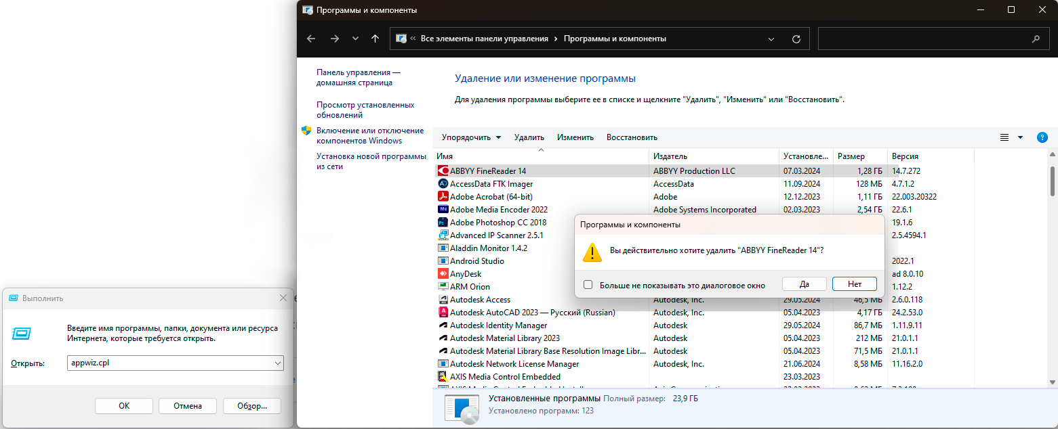The height and width of the screenshot is (429, 1058).
Task: Click the address bar Control Panel icon
Action: (401, 39)
